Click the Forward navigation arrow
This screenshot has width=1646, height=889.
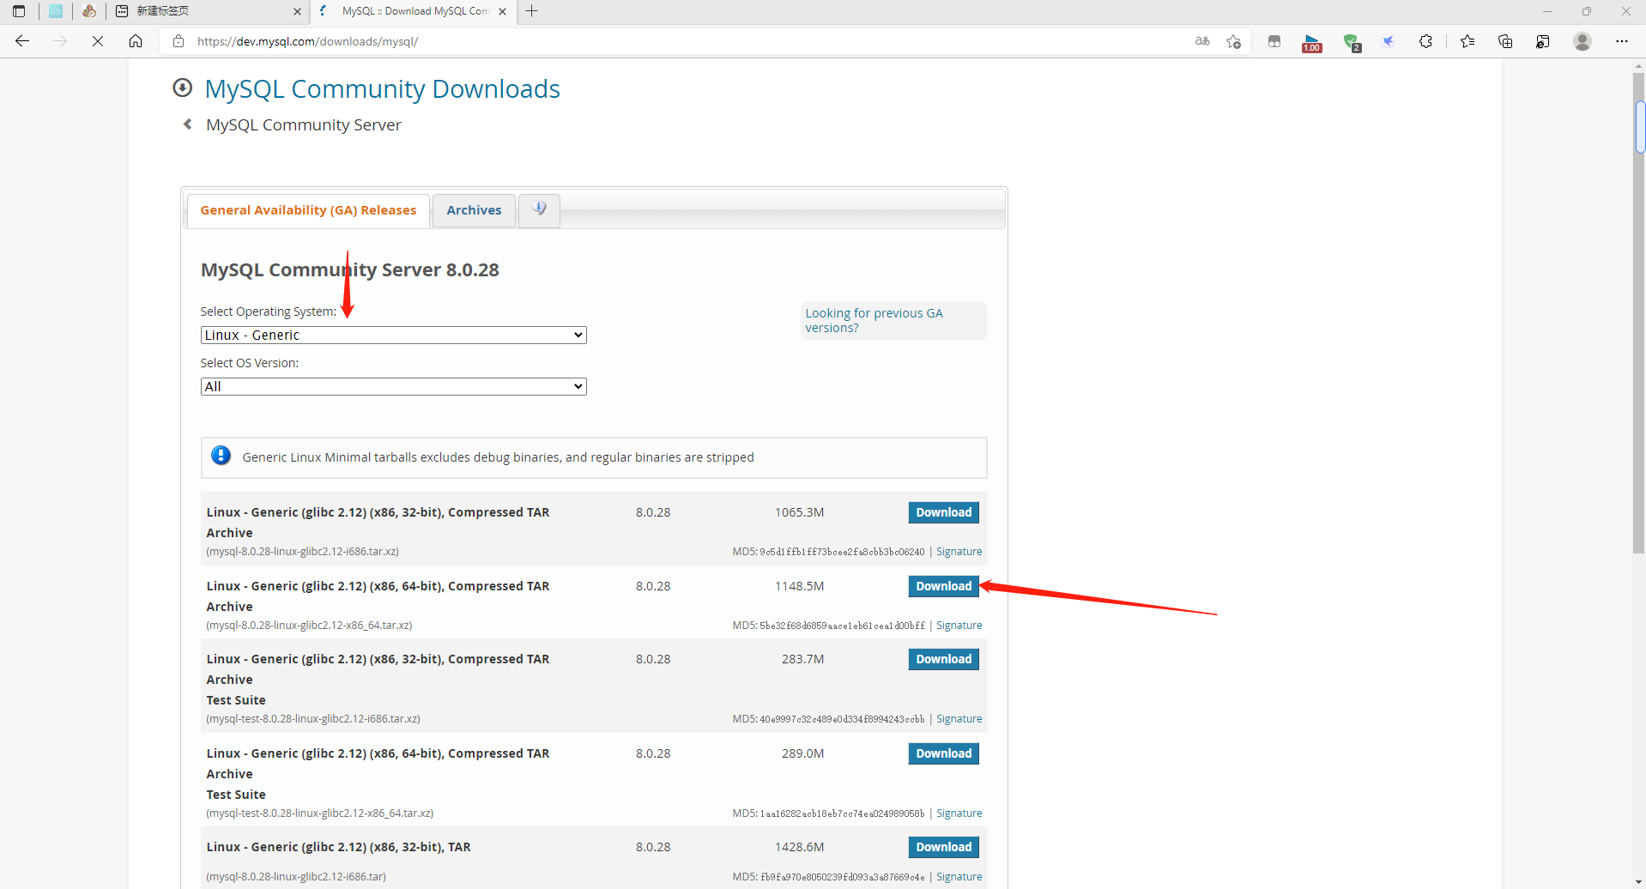(60, 41)
